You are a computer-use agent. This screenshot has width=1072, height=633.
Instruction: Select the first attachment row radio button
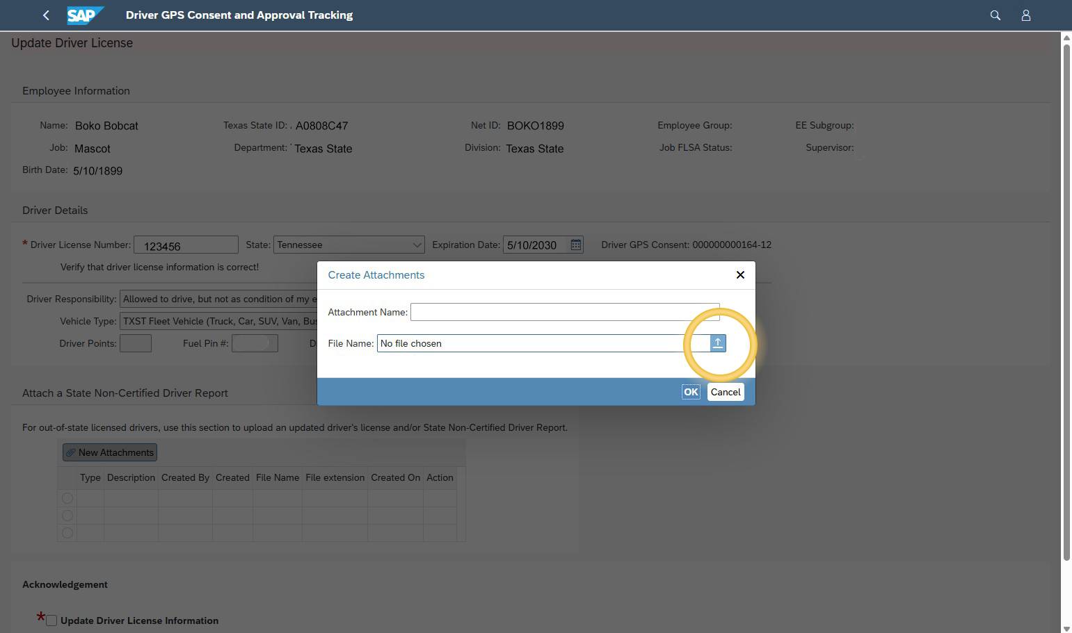tap(67, 498)
